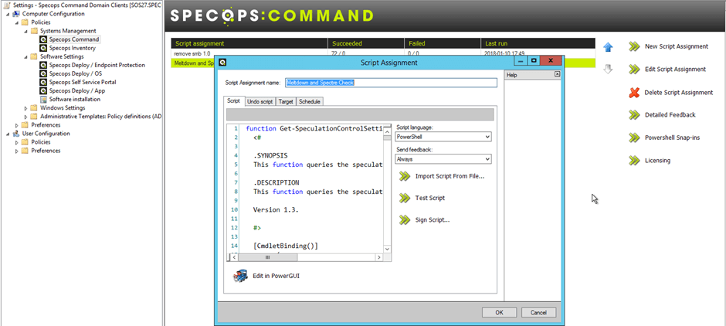This screenshot has width=726, height=326.
Task: Switch to the Target tab
Action: tap(286, 101)
